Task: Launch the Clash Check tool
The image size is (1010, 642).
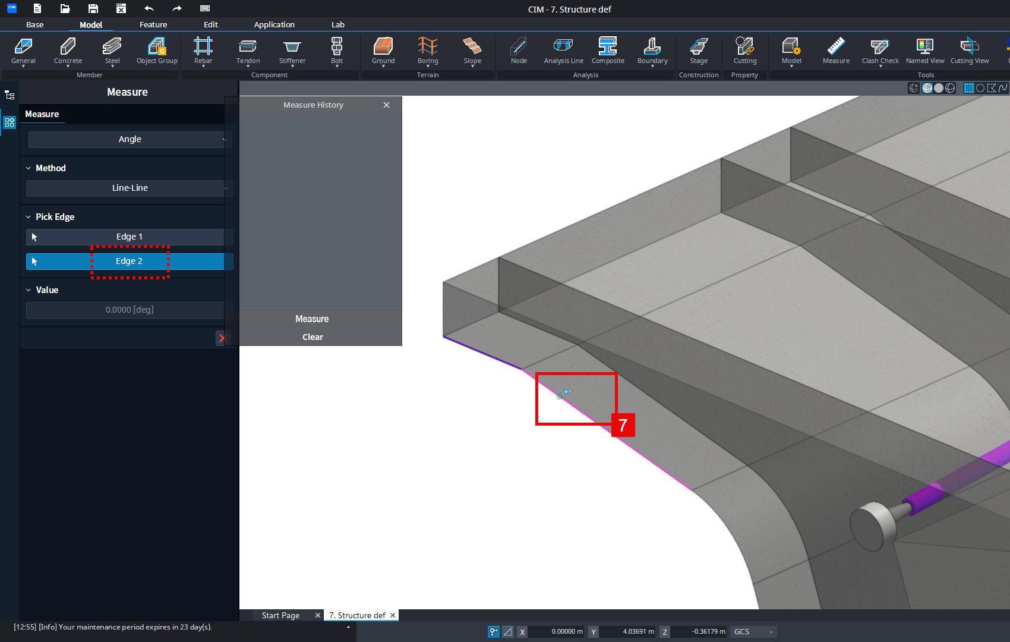Action: [x=879, y=51]
